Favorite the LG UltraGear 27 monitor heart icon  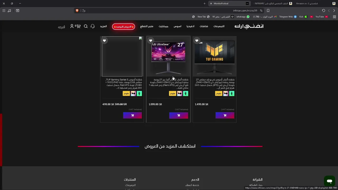[151, 41]
